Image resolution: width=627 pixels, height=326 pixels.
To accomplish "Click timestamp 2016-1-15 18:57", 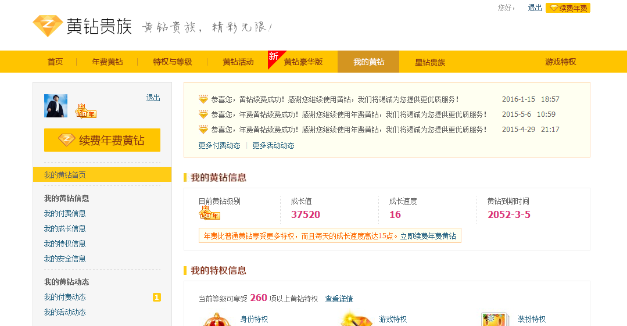I will 531,99.
